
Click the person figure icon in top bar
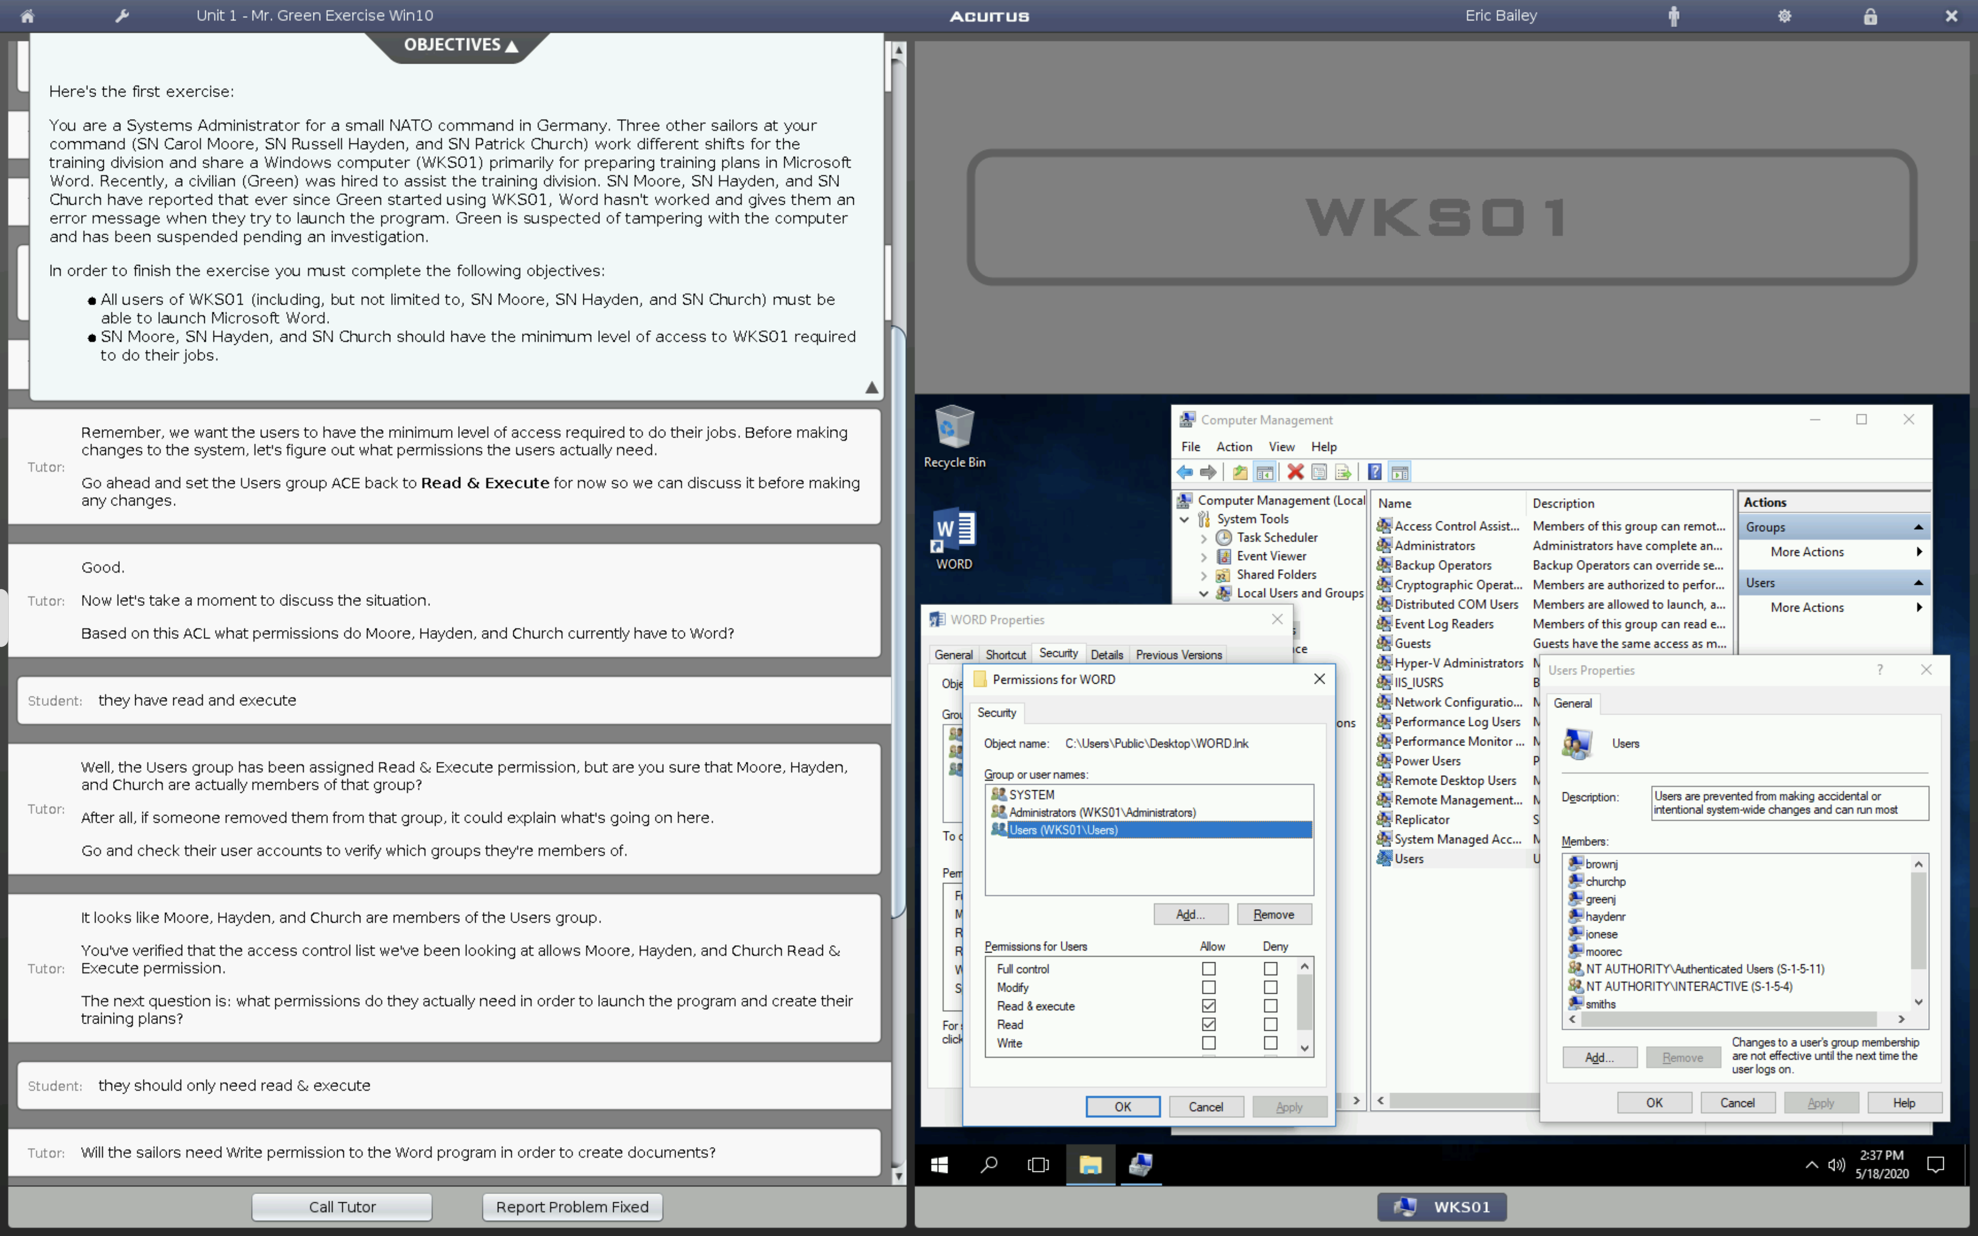1673,15
